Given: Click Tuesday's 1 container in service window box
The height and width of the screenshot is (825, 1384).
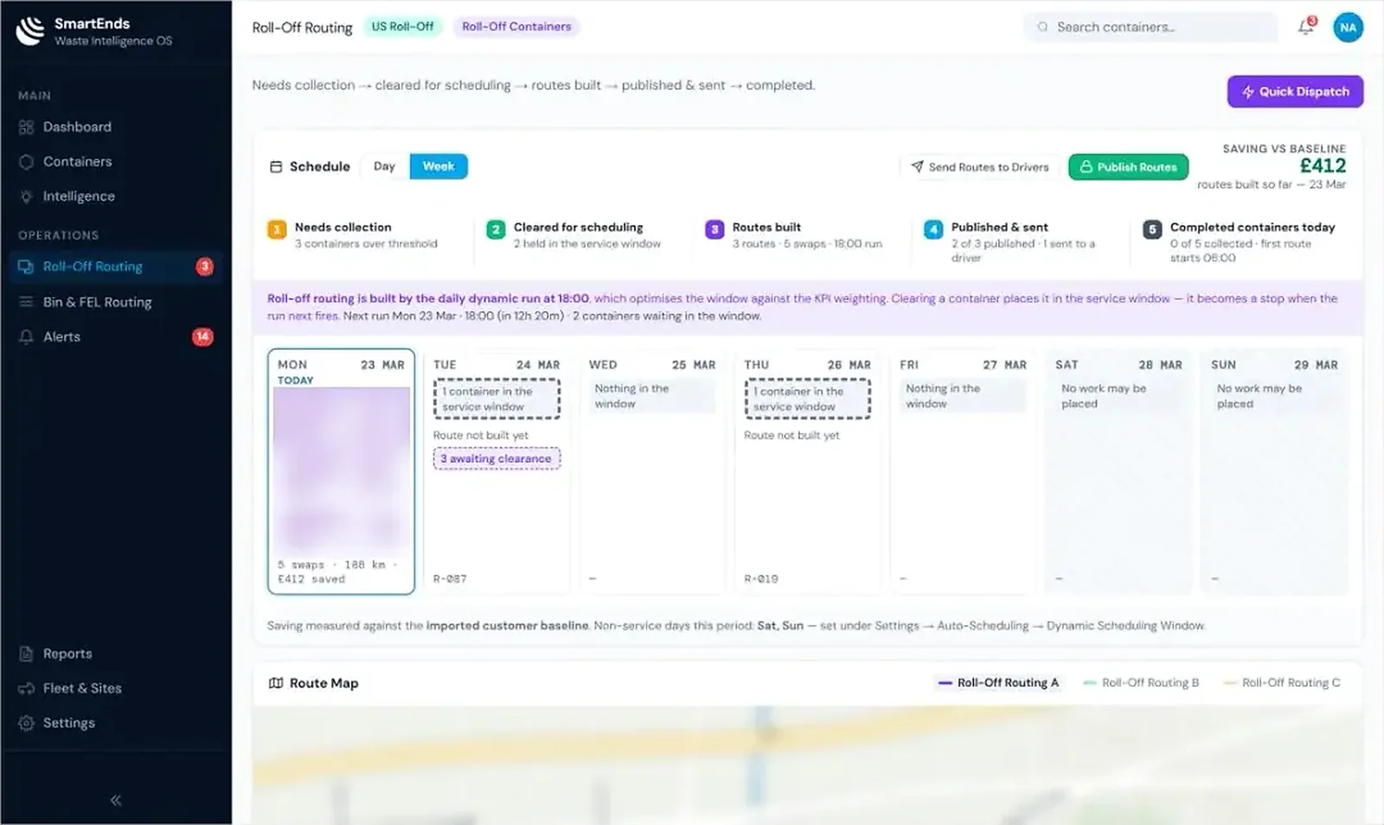Looking at the screenshot, I should (497, 399).
